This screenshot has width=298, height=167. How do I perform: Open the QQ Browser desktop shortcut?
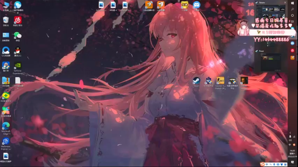click(6, 52)
